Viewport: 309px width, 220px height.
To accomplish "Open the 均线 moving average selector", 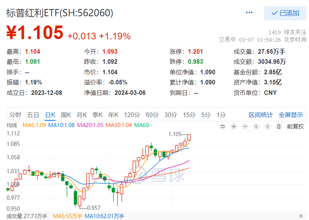I will pyautogui.click(x=12, y=125).
